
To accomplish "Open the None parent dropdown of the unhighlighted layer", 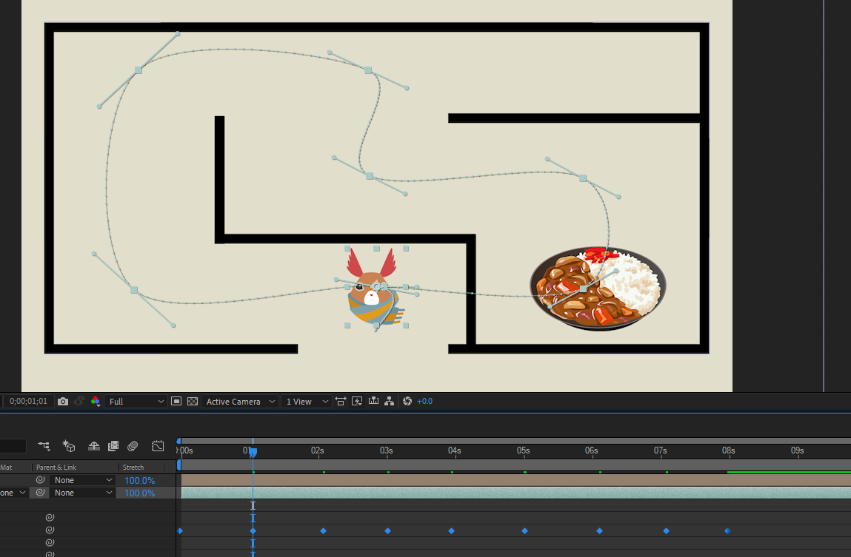I will click(82, 480).
